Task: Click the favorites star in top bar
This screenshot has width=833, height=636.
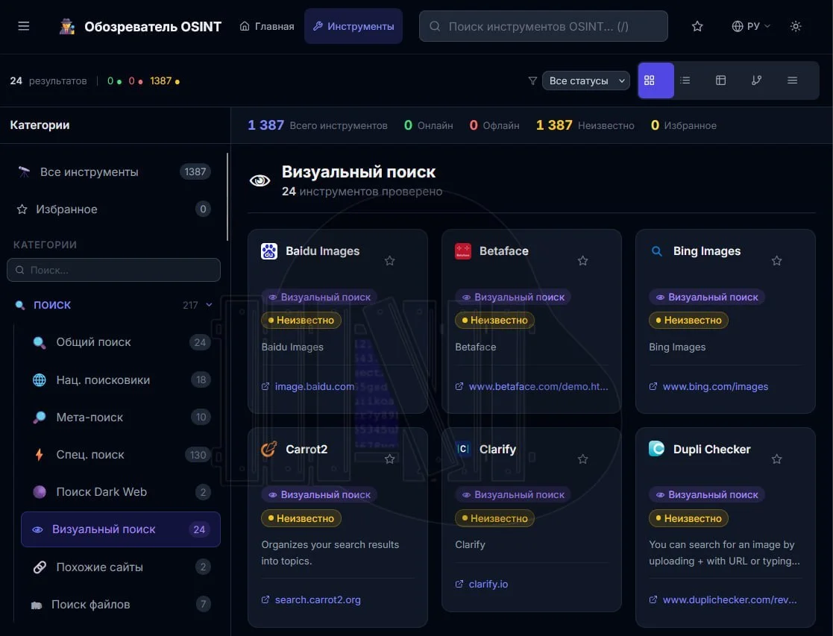Action: [697, 26]
